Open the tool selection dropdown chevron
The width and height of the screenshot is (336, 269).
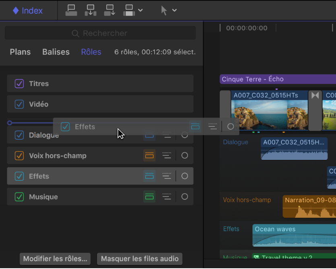175,10
